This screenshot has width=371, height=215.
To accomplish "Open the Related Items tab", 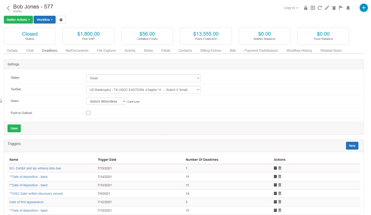I will (331, 50).
